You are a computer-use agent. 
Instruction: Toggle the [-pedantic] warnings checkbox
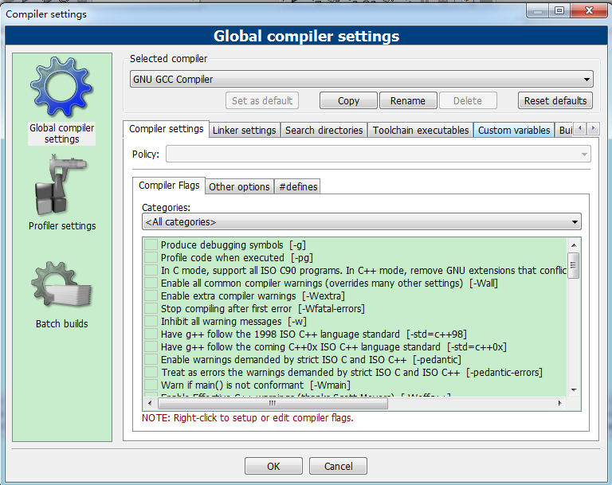[151, 359]
